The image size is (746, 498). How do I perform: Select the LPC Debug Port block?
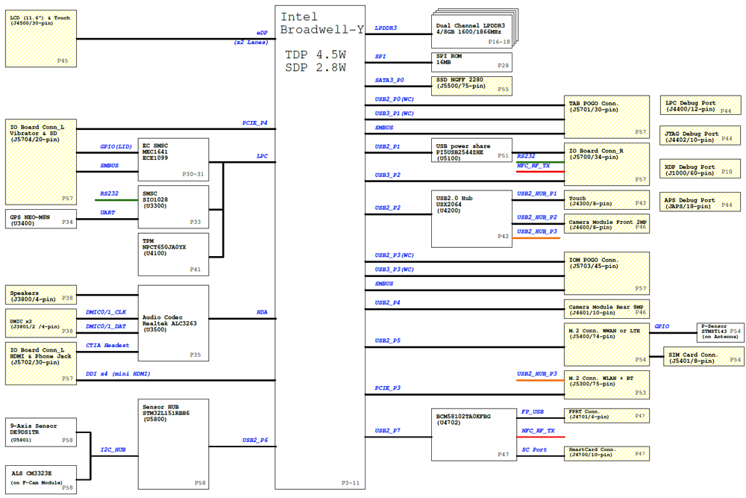pyautogui.click(x=700, y=105)
